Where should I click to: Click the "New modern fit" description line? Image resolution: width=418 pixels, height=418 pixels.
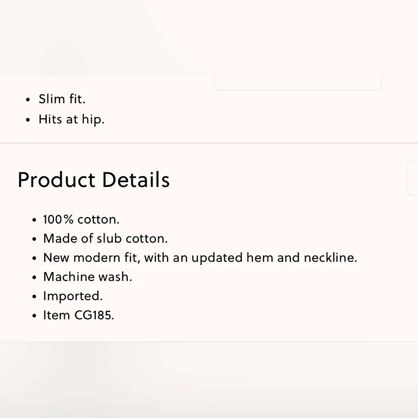[200, 258]
